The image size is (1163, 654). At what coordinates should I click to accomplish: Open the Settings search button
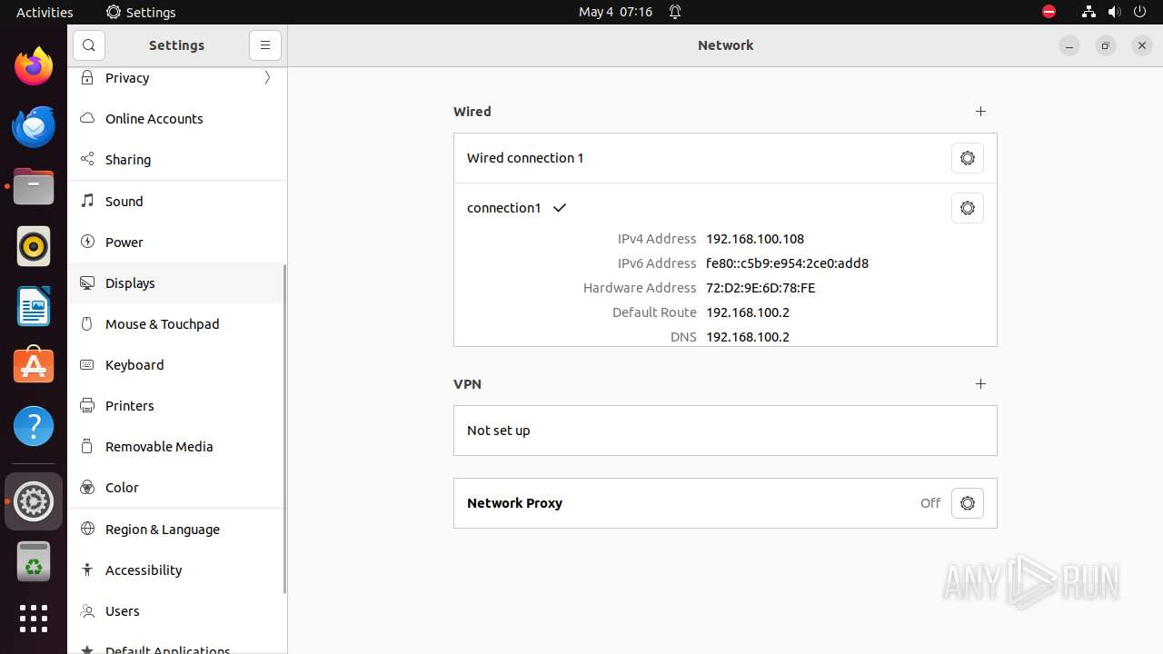pos(89,45)
